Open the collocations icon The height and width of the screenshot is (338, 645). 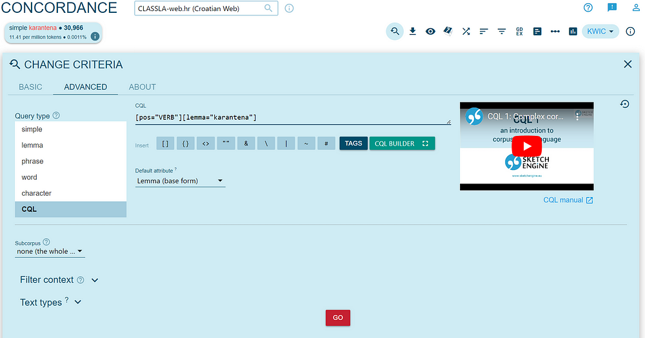click(x=555, y=31)
